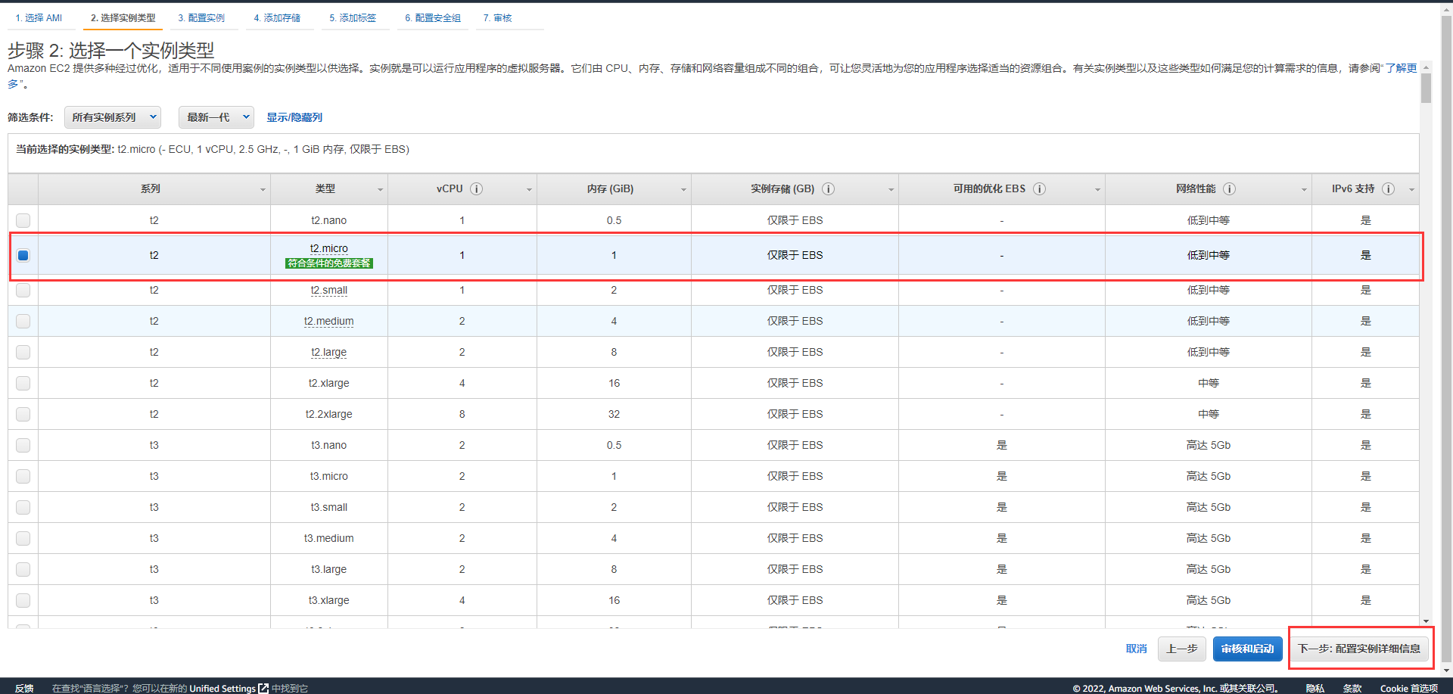Uncheck the selected t2.micro row checkbox
This screenshot has height=694, width=1453.
23,255
